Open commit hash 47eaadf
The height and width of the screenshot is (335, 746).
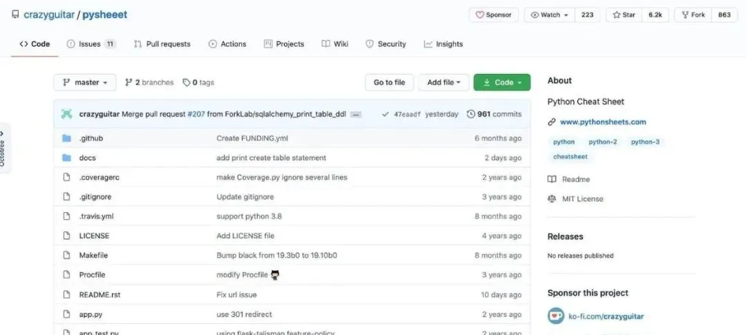pyautogui.click(x=408, y=114)
